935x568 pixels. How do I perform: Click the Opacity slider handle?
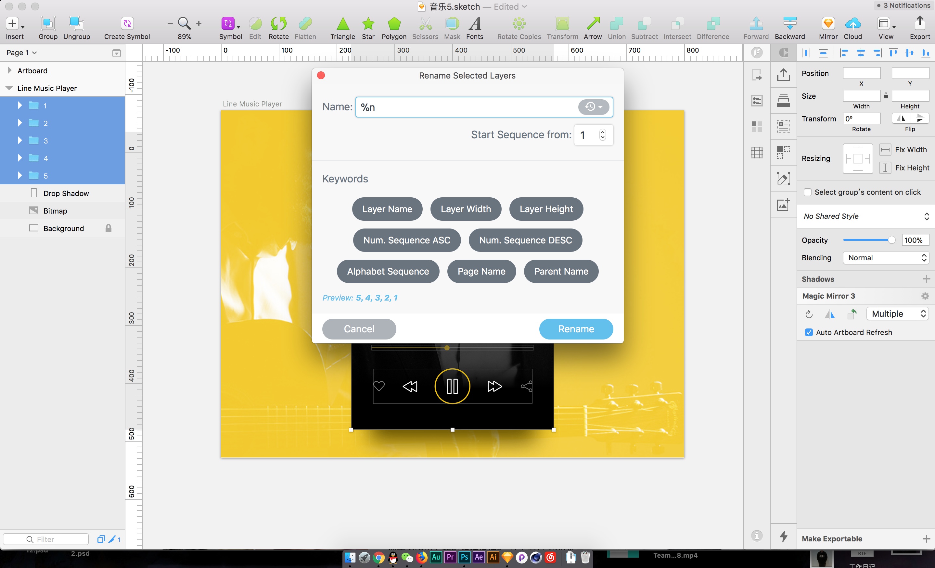pos(891,240)
